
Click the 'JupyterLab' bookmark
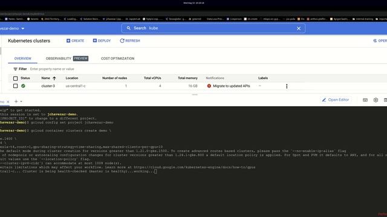pyautogui.click(x=133, y=19)
